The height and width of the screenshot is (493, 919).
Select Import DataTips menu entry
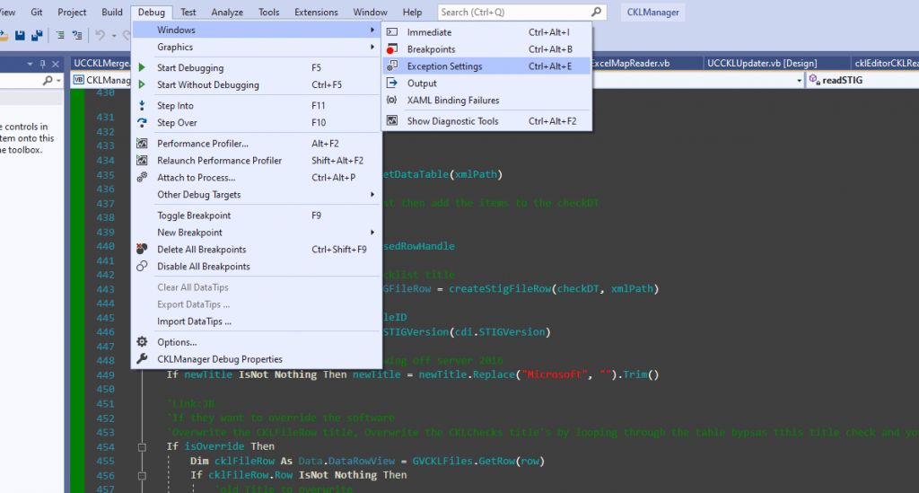(258, 321)
